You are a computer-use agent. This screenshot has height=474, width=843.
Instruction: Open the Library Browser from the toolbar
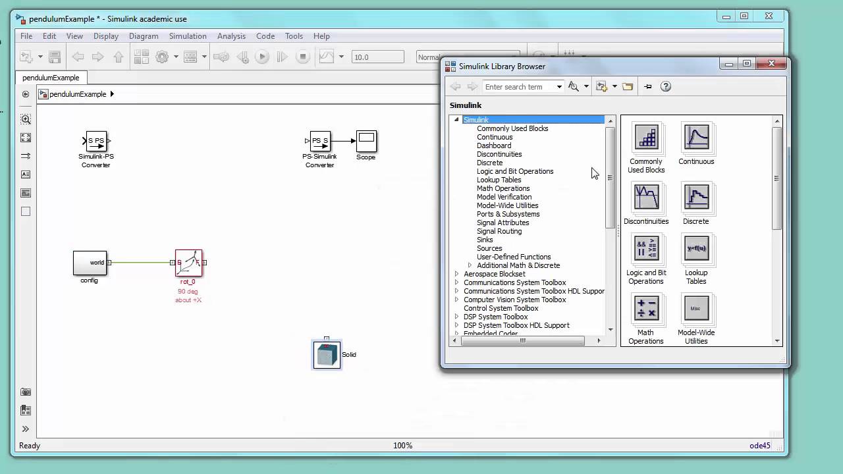[141, 57]
